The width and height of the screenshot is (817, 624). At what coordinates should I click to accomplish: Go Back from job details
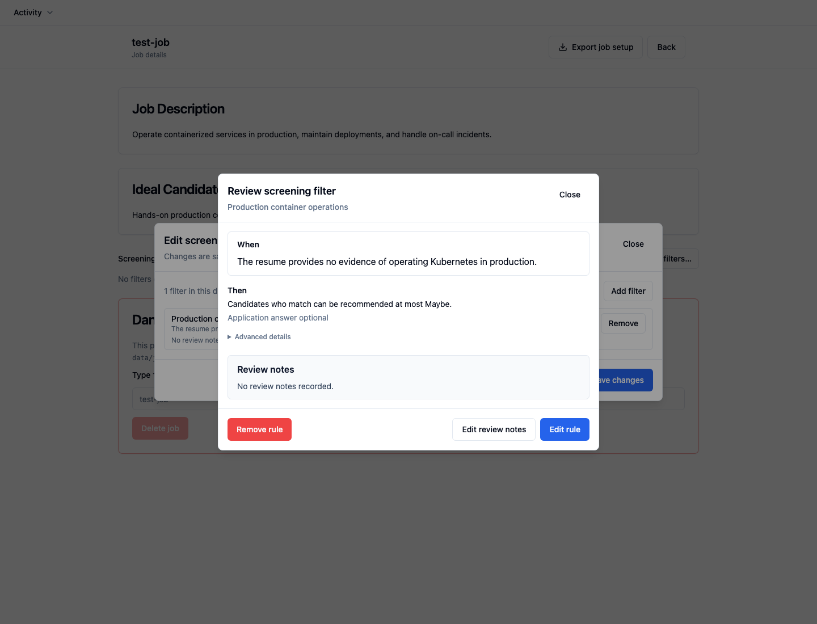pos(666,47)
